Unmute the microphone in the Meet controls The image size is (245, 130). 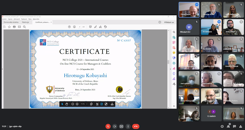pos(108,126)
